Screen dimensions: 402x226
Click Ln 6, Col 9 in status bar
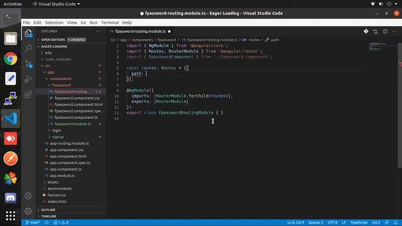(295, 222)
